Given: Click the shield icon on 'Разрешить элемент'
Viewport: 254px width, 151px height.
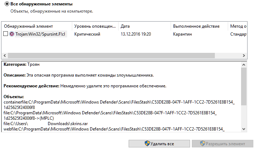Looking at the screenshot, I should 203,143.
